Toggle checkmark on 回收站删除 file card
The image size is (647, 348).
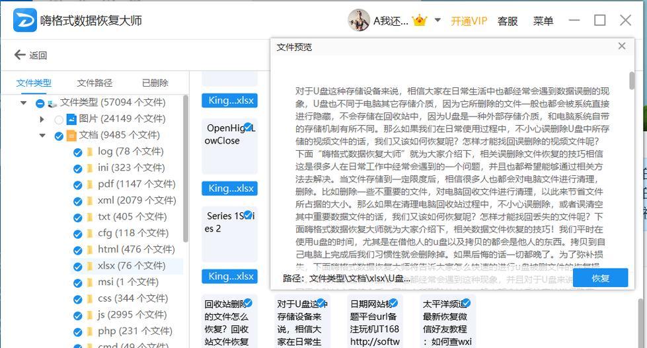click(x=248, y=303)
